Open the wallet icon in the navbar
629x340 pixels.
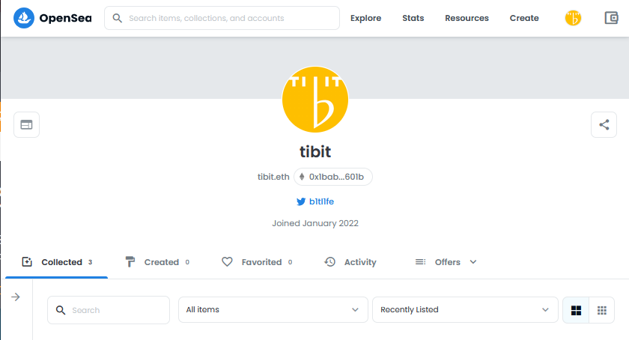[x=611, y=18]
